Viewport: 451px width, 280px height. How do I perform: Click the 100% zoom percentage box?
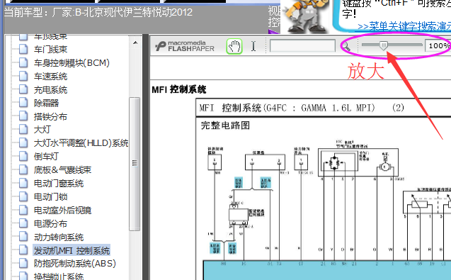[x=438, y=46]
